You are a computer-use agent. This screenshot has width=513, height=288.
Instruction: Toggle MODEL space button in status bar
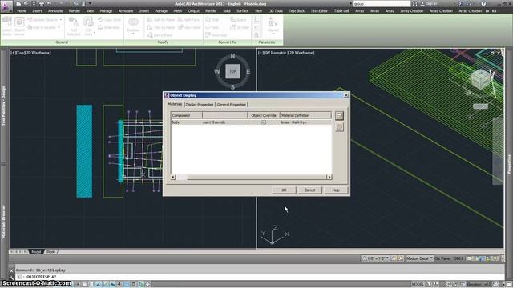(418, 285)
